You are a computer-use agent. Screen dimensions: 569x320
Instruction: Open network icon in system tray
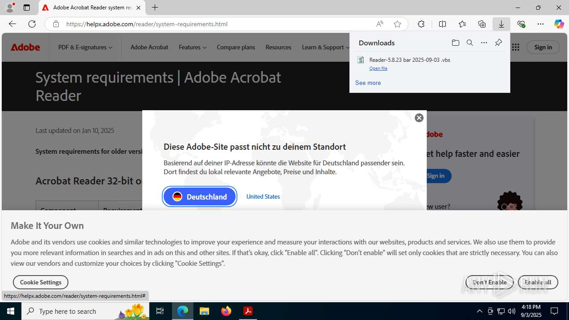(x=501, y=311)
